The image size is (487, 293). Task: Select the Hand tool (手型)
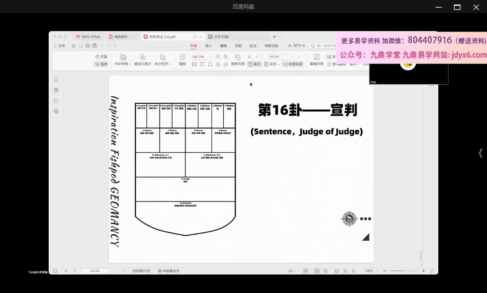[x=101, y=57]
